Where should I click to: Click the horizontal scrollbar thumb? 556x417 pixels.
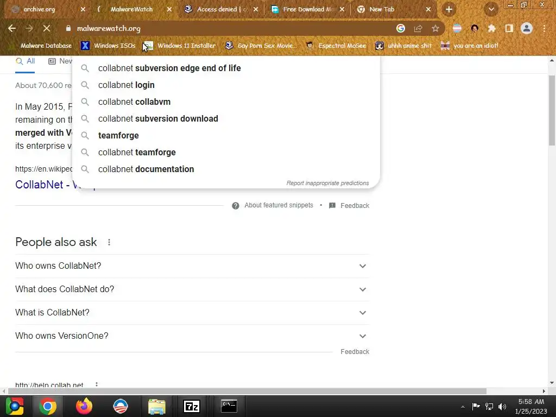point(247,391)
